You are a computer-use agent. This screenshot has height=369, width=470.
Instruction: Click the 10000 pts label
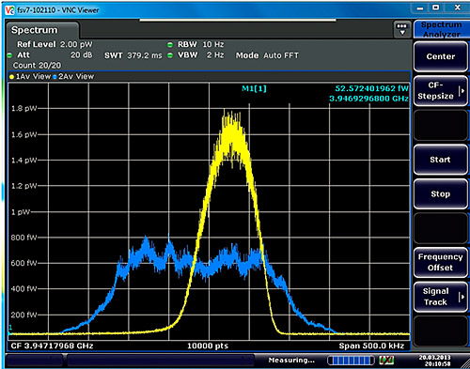coord(208,346)
